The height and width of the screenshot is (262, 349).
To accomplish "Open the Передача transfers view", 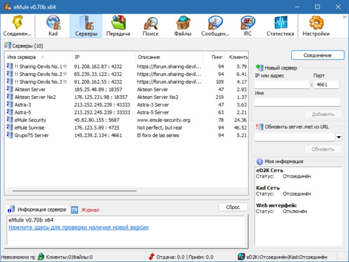I will coord(118,26).
